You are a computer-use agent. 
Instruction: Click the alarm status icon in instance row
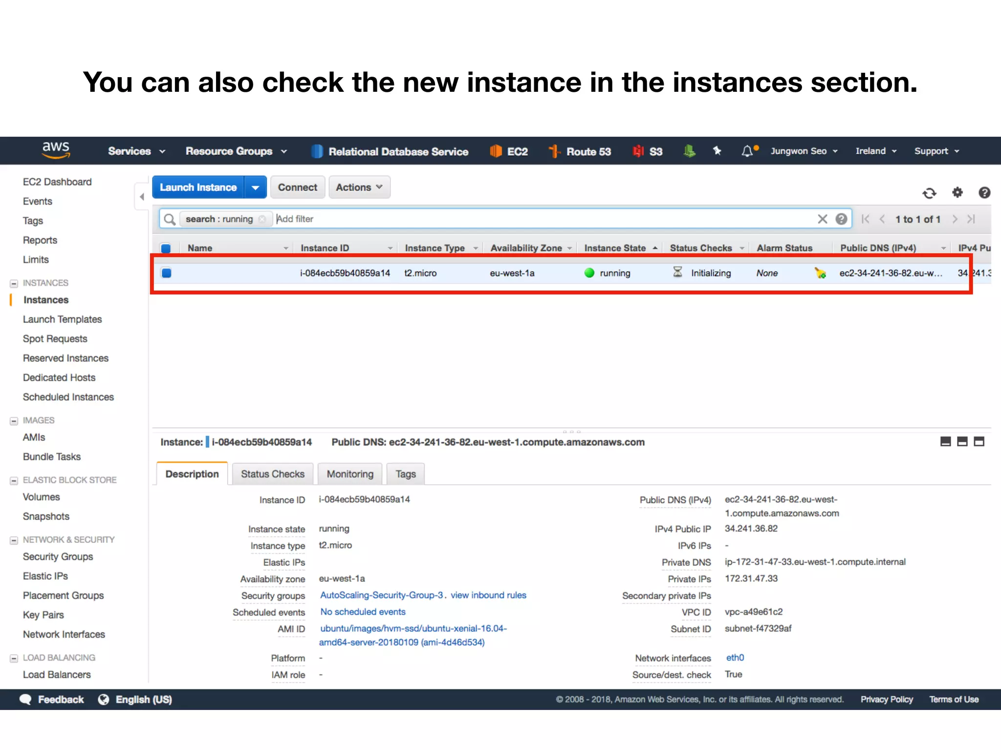(820, 273)
